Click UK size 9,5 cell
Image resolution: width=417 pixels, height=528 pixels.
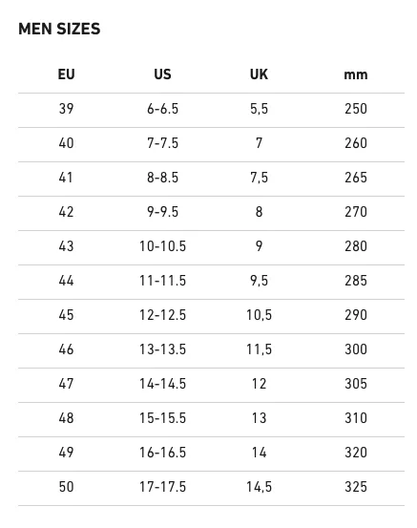(x=259, y=281)
